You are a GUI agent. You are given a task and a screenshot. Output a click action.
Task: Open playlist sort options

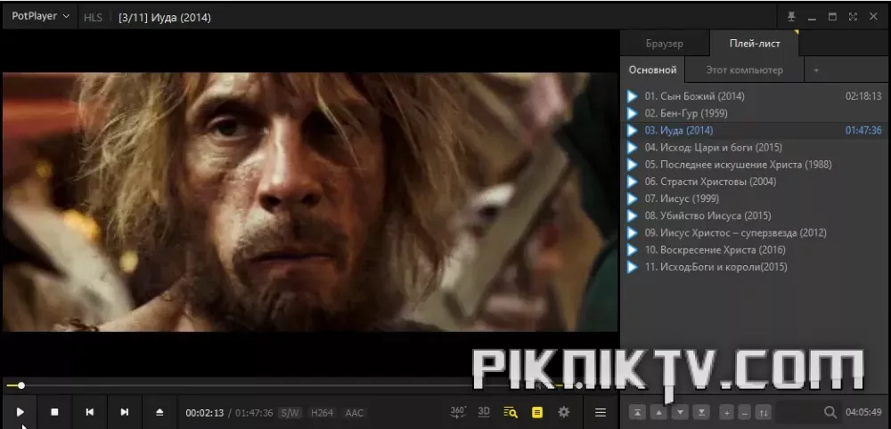pos(764,413)
